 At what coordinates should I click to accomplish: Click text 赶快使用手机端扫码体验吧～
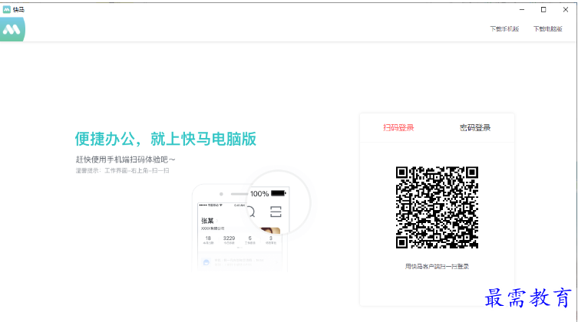125,159
